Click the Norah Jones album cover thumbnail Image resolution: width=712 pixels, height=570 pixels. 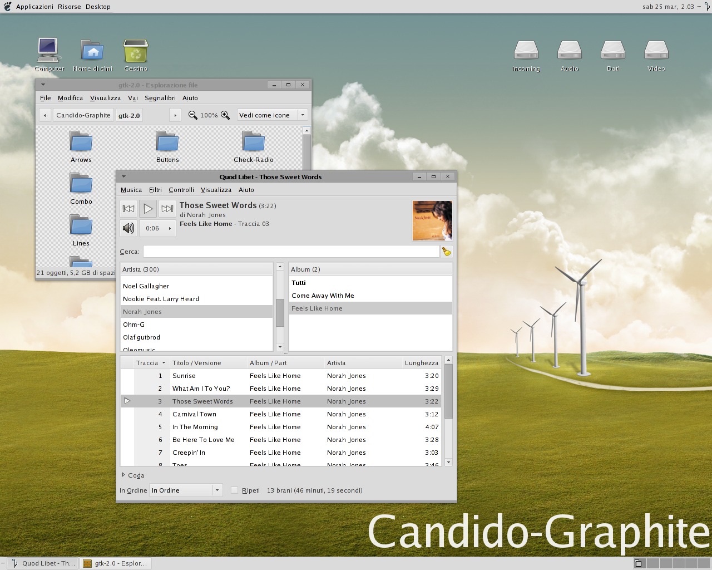tap(432, 220)
